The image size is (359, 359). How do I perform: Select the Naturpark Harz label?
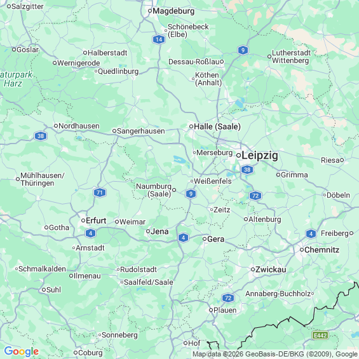coord(16,79)
